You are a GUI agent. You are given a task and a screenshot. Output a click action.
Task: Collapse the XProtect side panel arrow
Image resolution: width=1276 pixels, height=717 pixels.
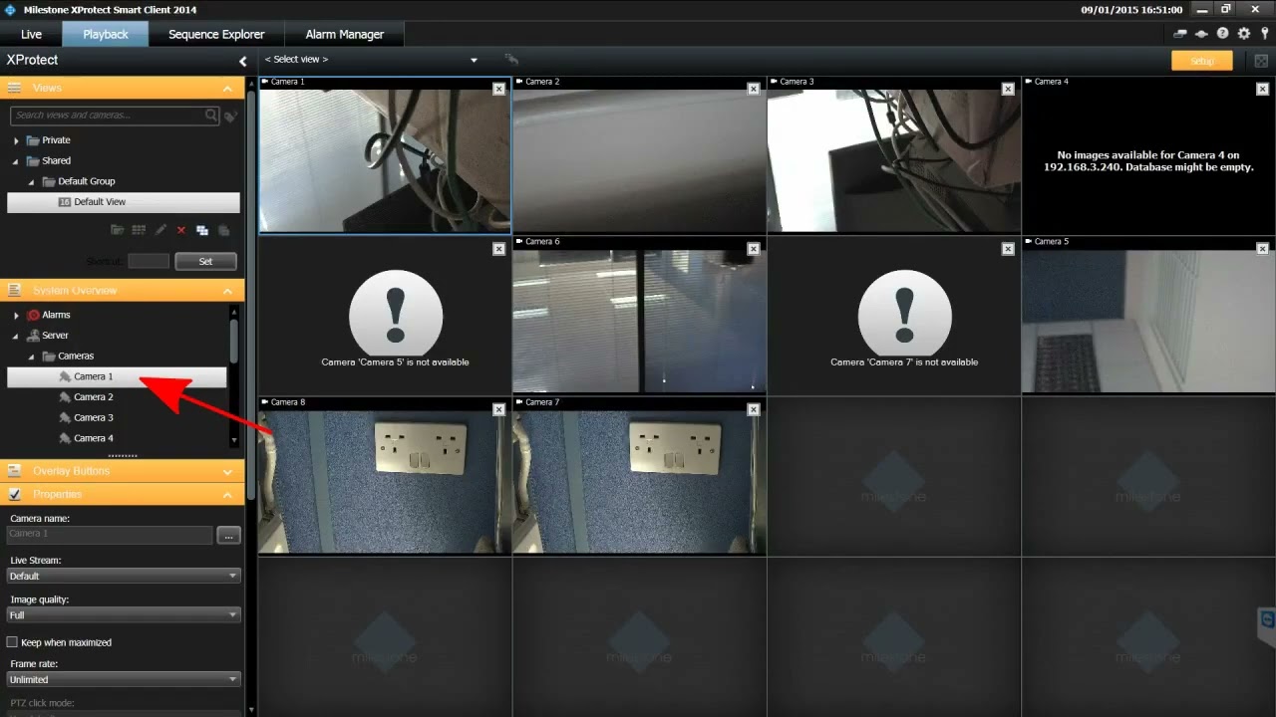coord(242,62)
